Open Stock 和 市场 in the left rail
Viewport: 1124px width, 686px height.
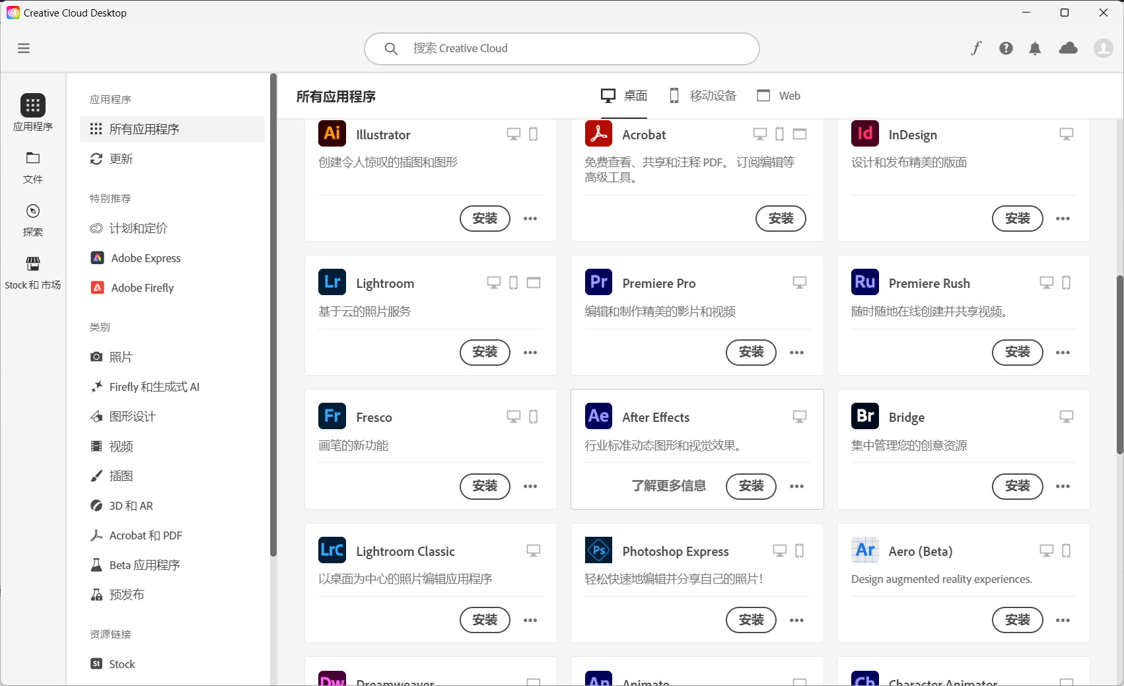tap(33, 273)
